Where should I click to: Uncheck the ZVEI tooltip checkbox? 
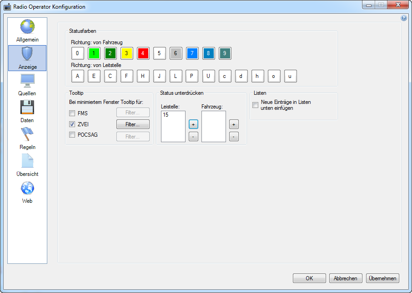pyautogui.click(x=72, y=124)
